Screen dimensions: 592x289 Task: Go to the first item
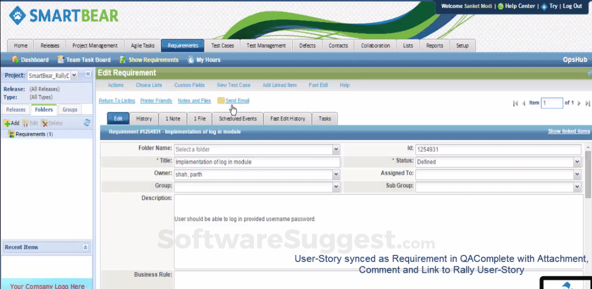[515, 103]
